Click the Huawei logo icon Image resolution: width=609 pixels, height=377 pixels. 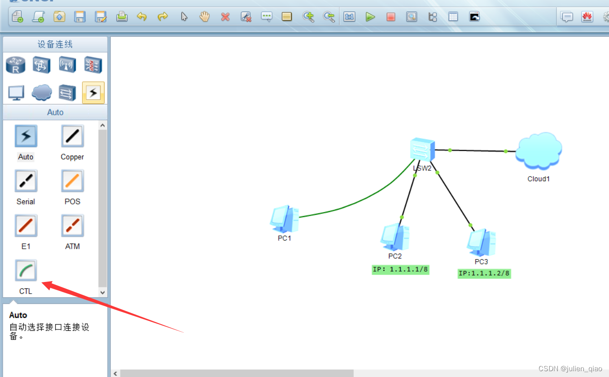pyautogui.click(x=587, y=17)
